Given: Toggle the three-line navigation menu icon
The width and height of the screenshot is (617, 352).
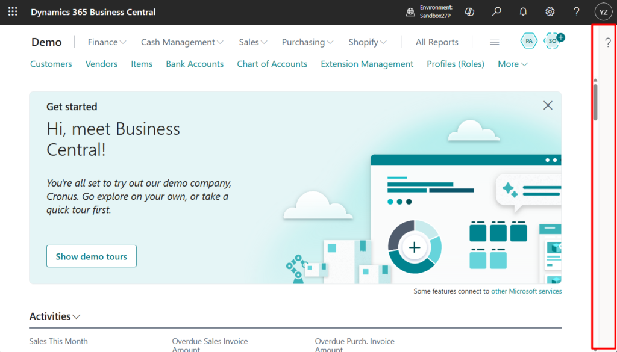Looking at the screenshot, I should pos(495,42).
